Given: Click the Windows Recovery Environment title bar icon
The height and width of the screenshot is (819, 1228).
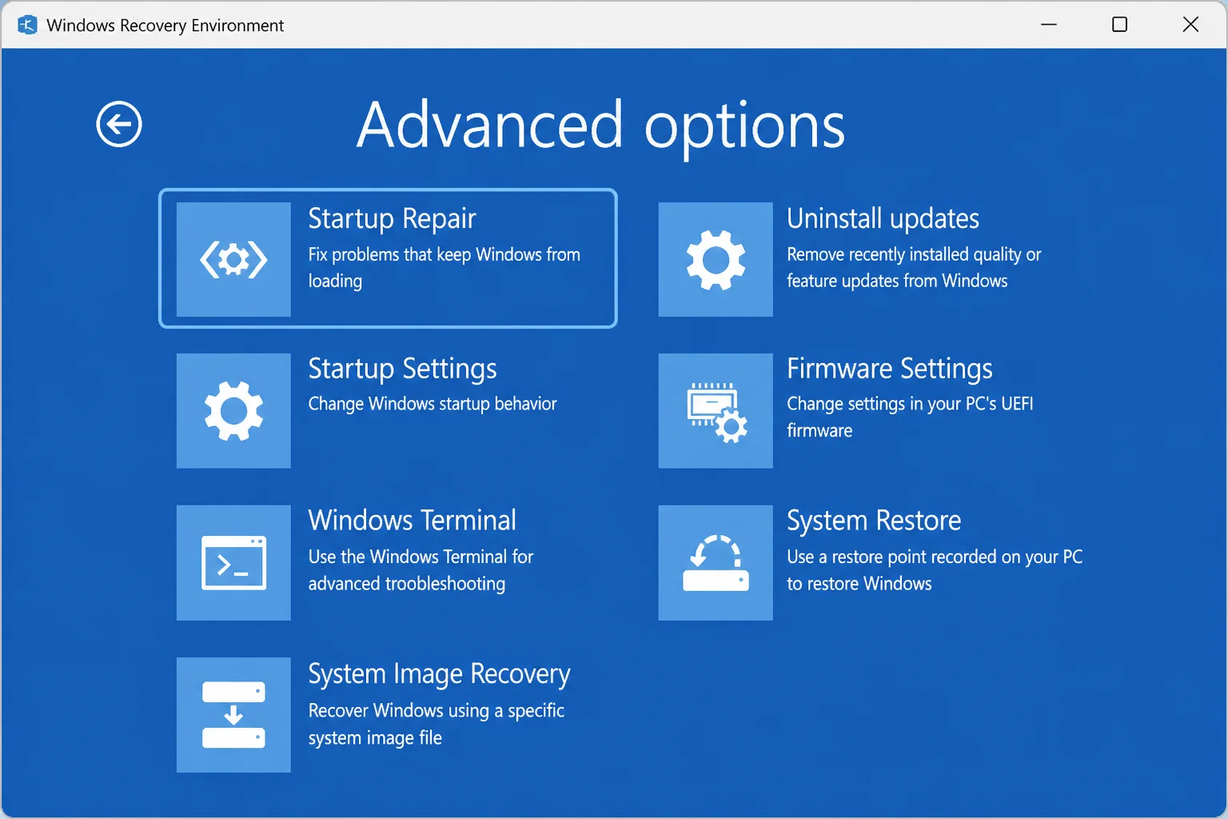Looking at the screenshot, I should [x=27, y=25].
